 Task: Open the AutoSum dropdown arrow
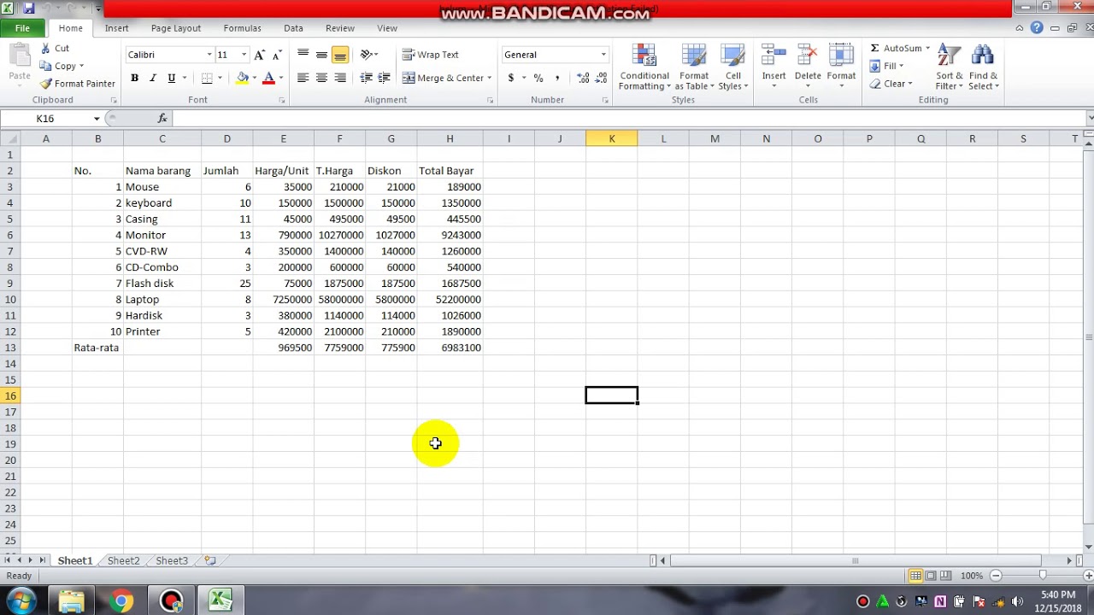(x=927, y=49)
